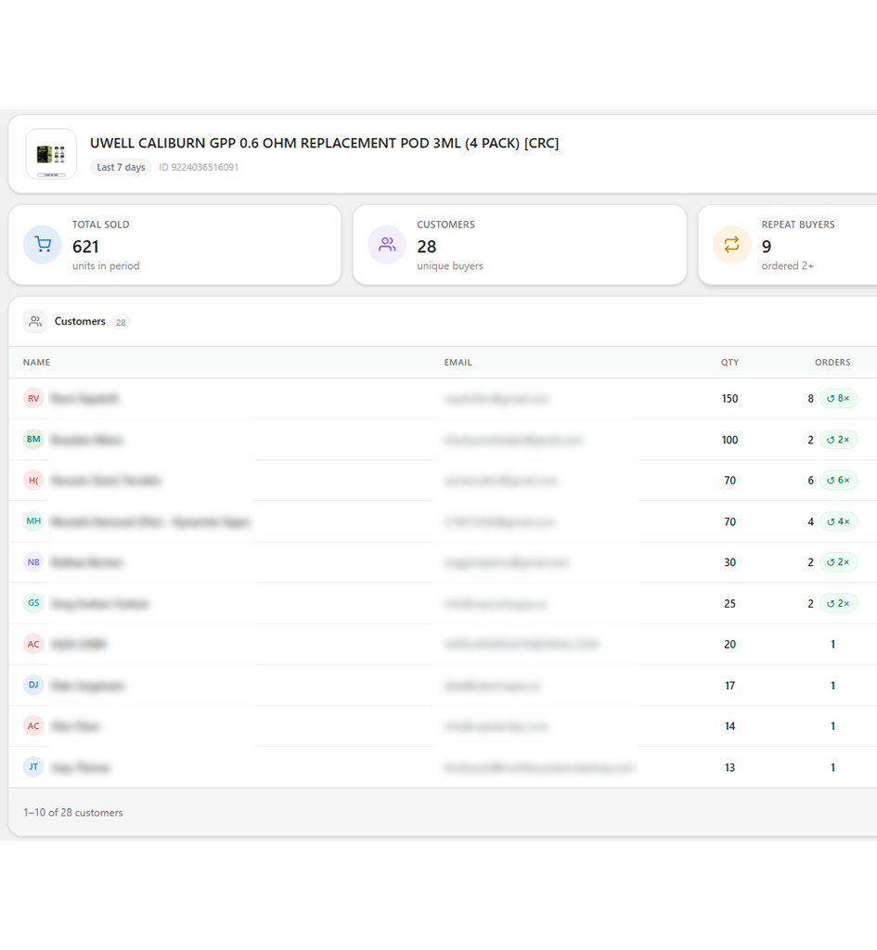
Task: Click the RV avatar icon
Action: [x=33, y=398]
